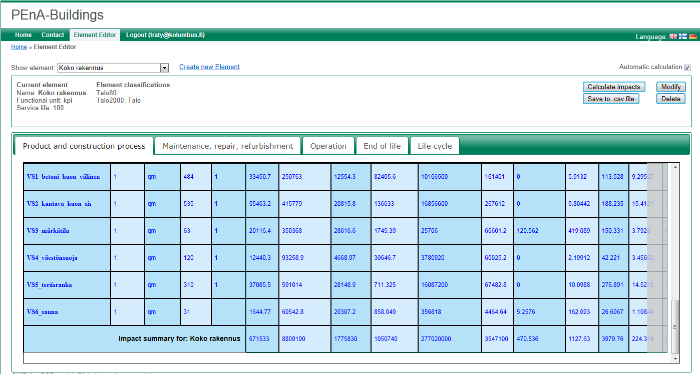Click the value 28148.9
The image size is (700, 374).
344,285
